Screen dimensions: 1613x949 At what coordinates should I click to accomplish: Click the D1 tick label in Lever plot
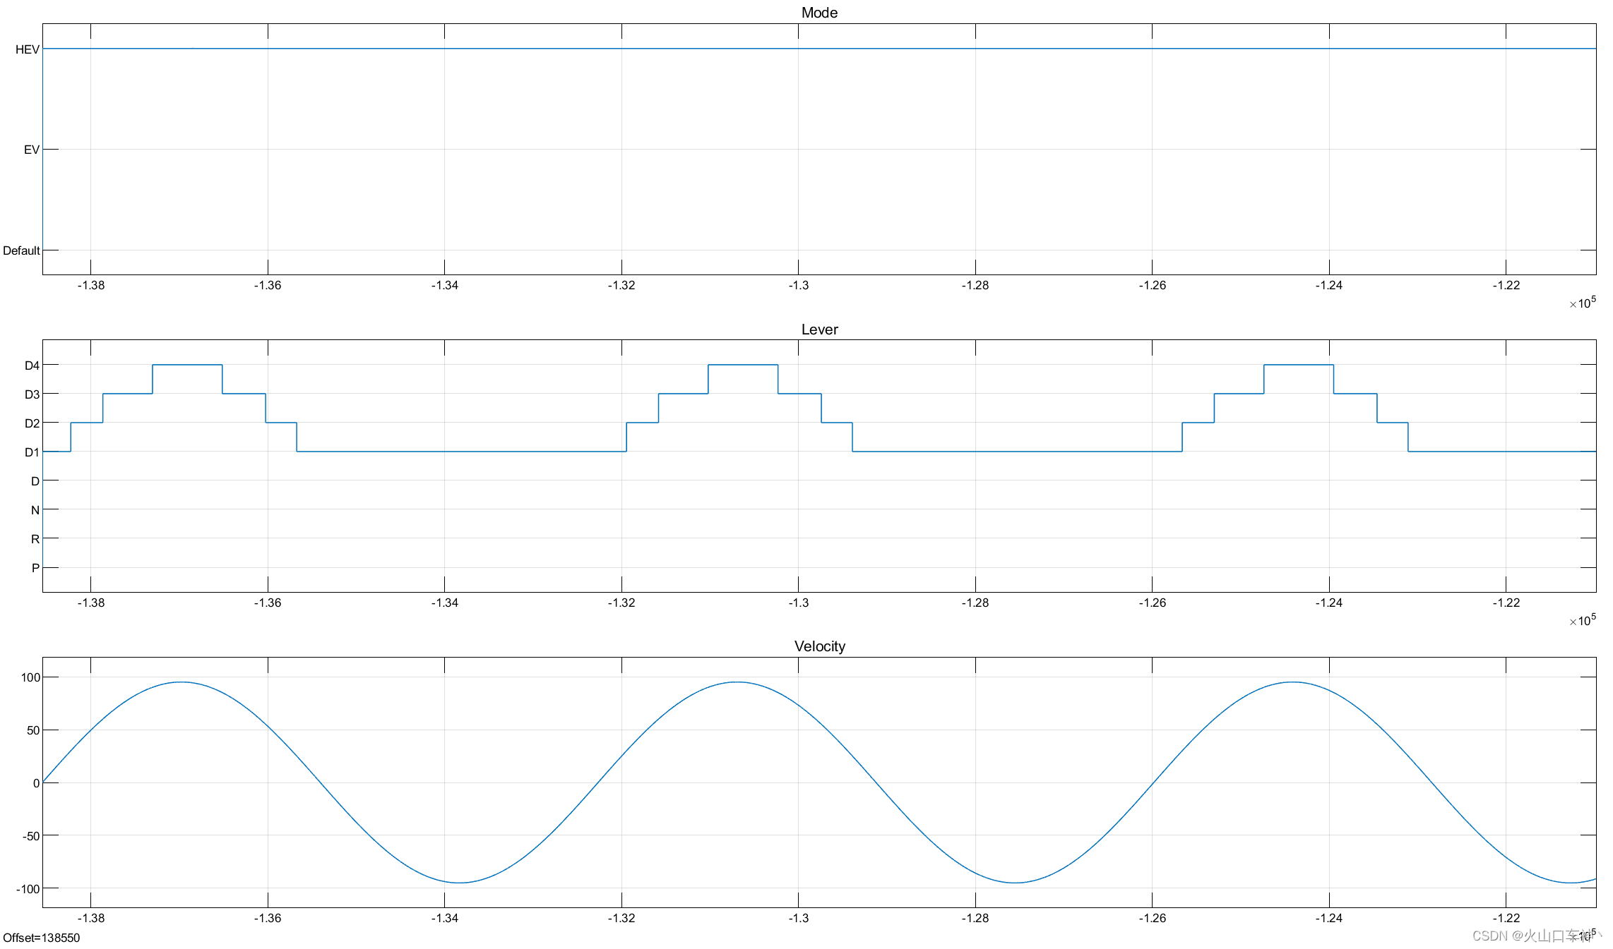[x=32, y=452]
